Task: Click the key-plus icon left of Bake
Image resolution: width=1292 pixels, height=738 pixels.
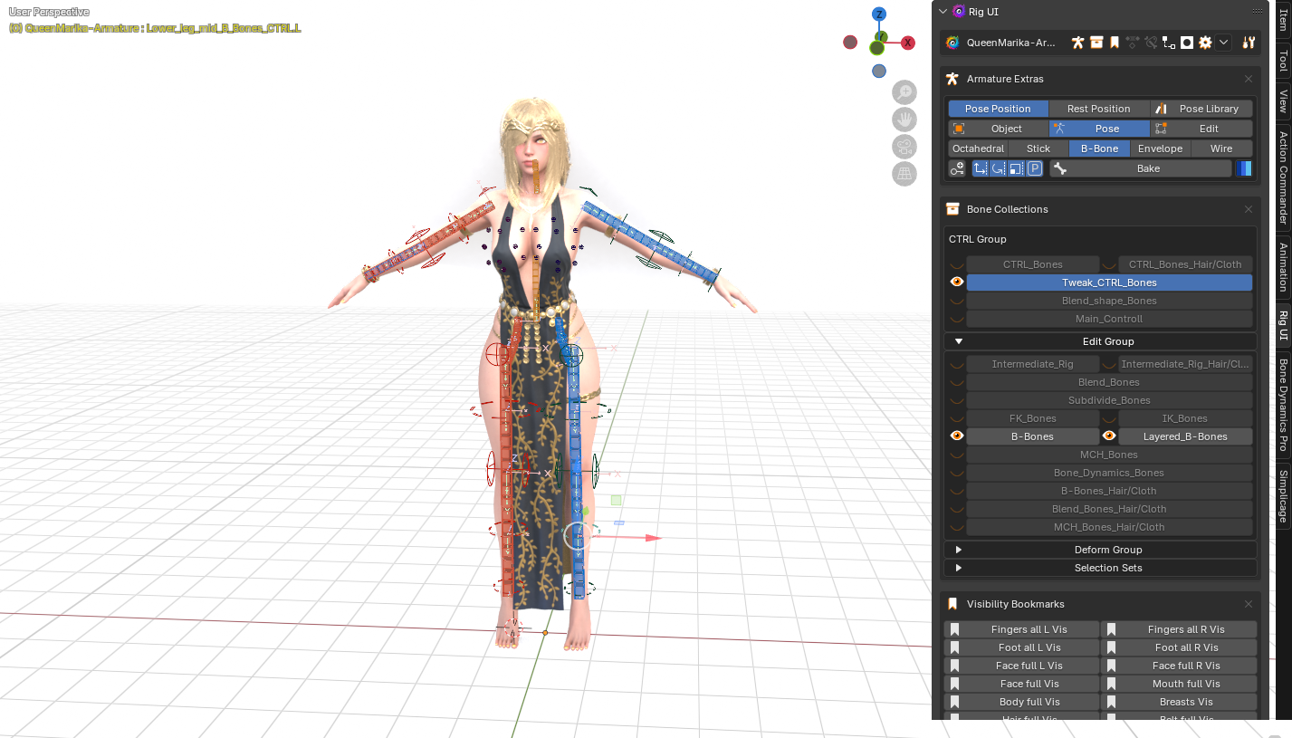Action: click(x=957, y=168)
